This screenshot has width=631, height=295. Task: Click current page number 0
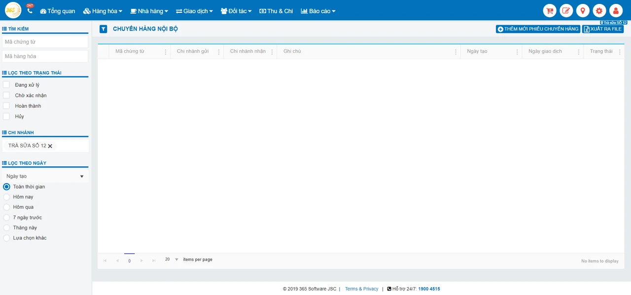[x=130, y=261]
